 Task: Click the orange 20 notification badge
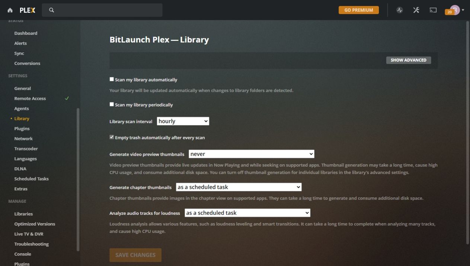point(450,12)
